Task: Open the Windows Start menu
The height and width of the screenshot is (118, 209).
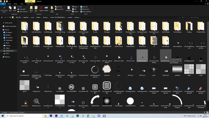Action: (2, 116)
